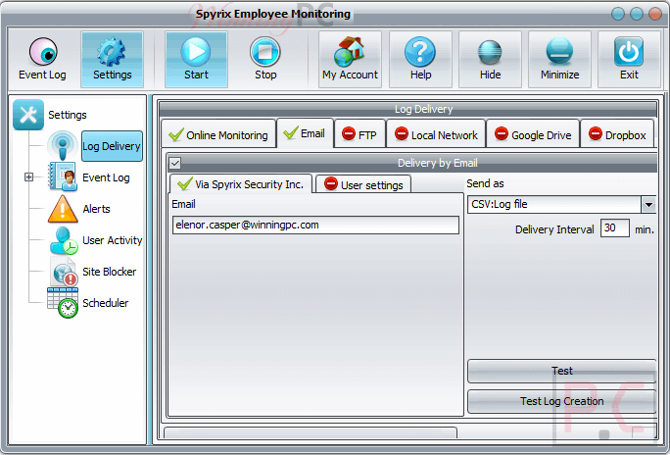
Task: Select the Alerts warning triangle icon
Action: 63,209
